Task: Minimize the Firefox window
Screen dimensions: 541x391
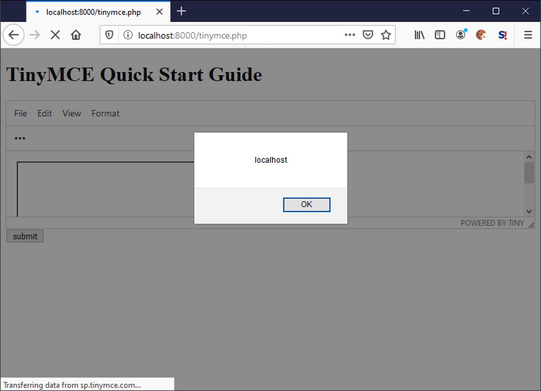Action: (x=466, y=11)
